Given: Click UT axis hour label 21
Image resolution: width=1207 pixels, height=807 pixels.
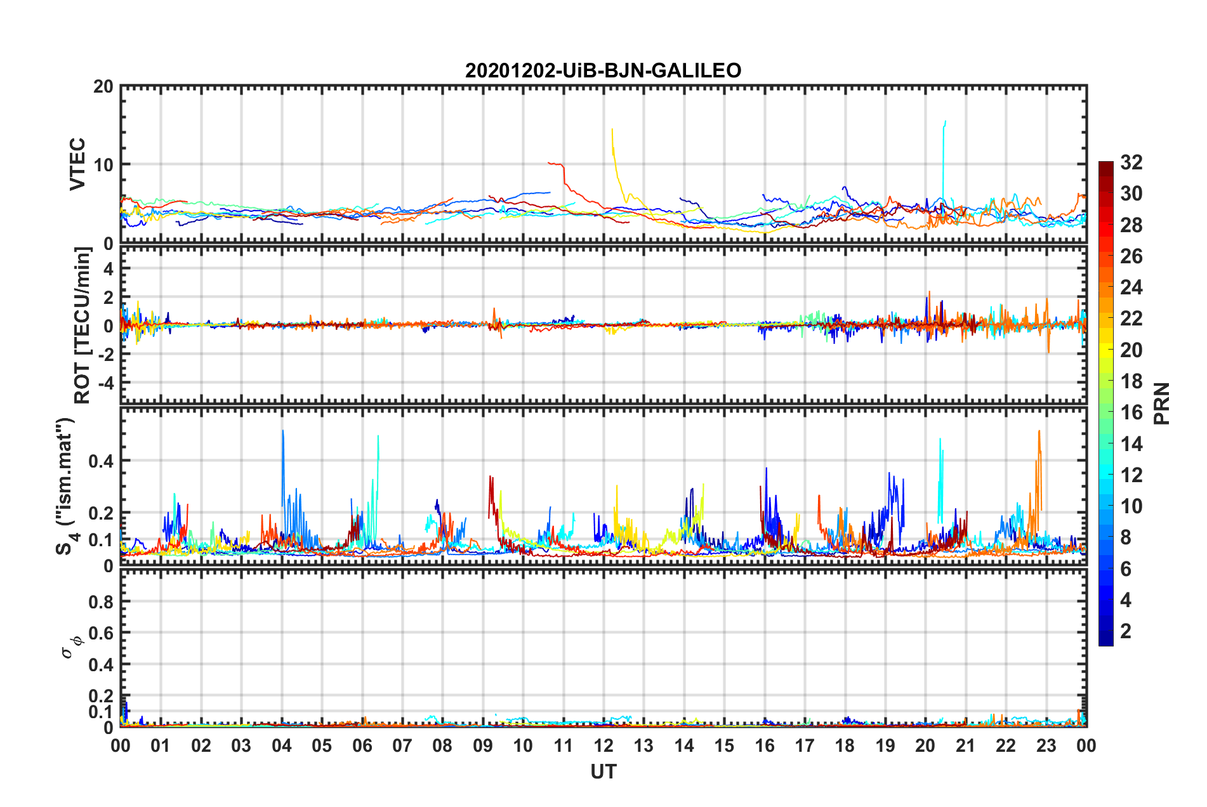Looking at the screenshot, I should click(966, 745).
